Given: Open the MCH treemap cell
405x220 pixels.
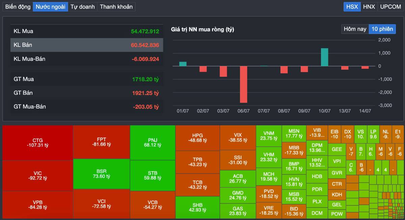Looking at the screenshot, I should pos(269,177).
